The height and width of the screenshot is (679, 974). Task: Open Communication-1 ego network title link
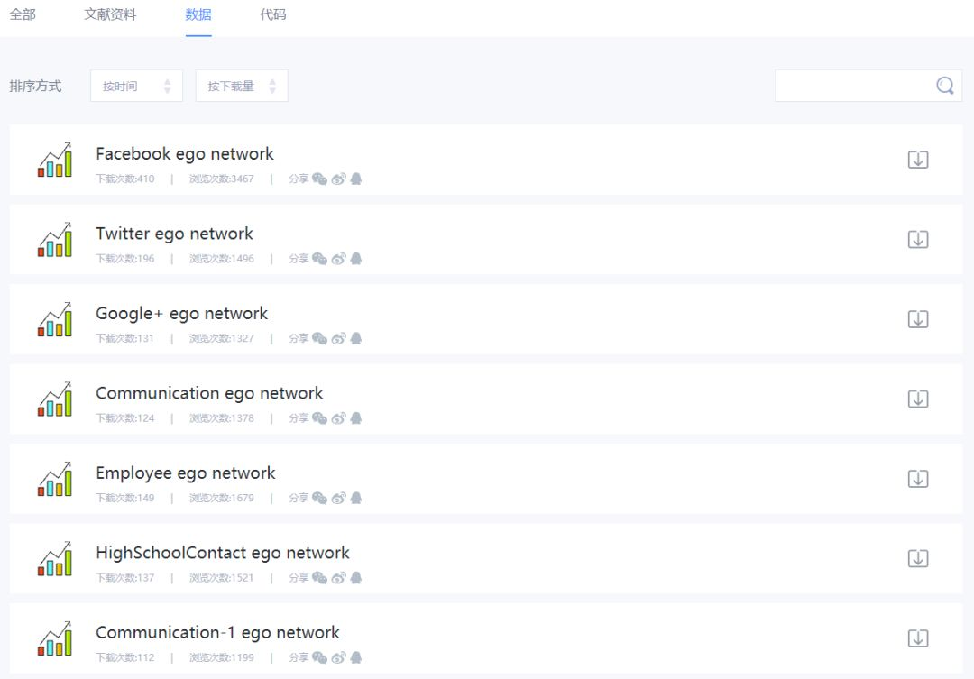pos(217,632)
